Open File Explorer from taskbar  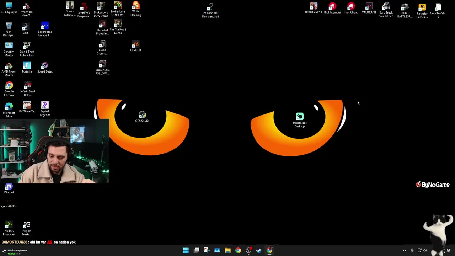[x=227, y=250]
